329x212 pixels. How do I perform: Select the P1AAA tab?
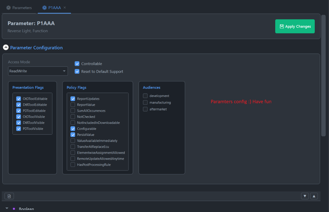click(x=54, y=7)
